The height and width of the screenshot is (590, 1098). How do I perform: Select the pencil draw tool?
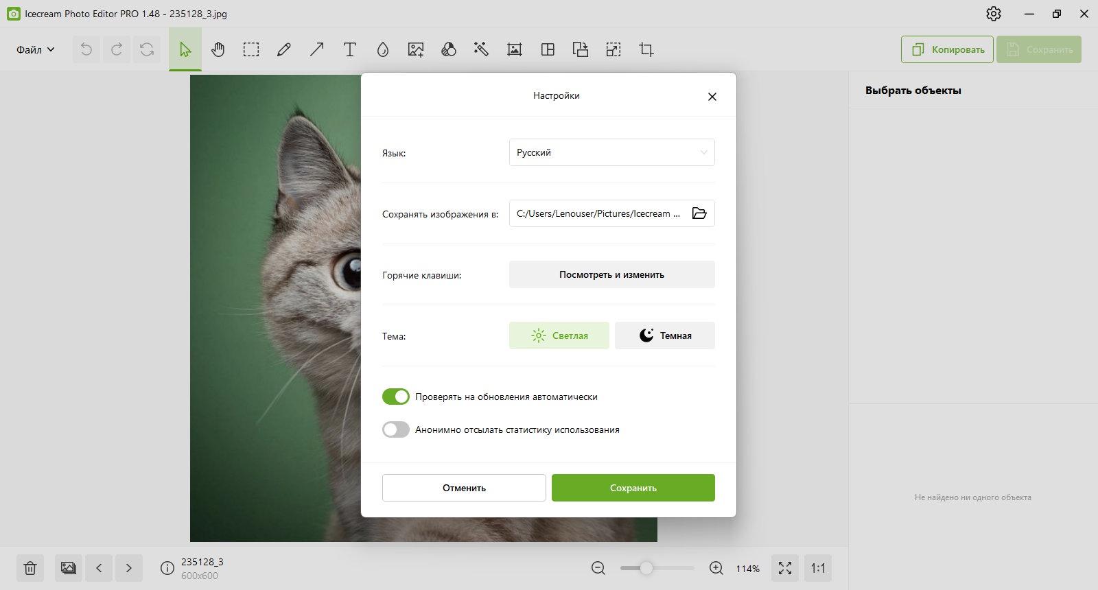click(x=284, y=49)
